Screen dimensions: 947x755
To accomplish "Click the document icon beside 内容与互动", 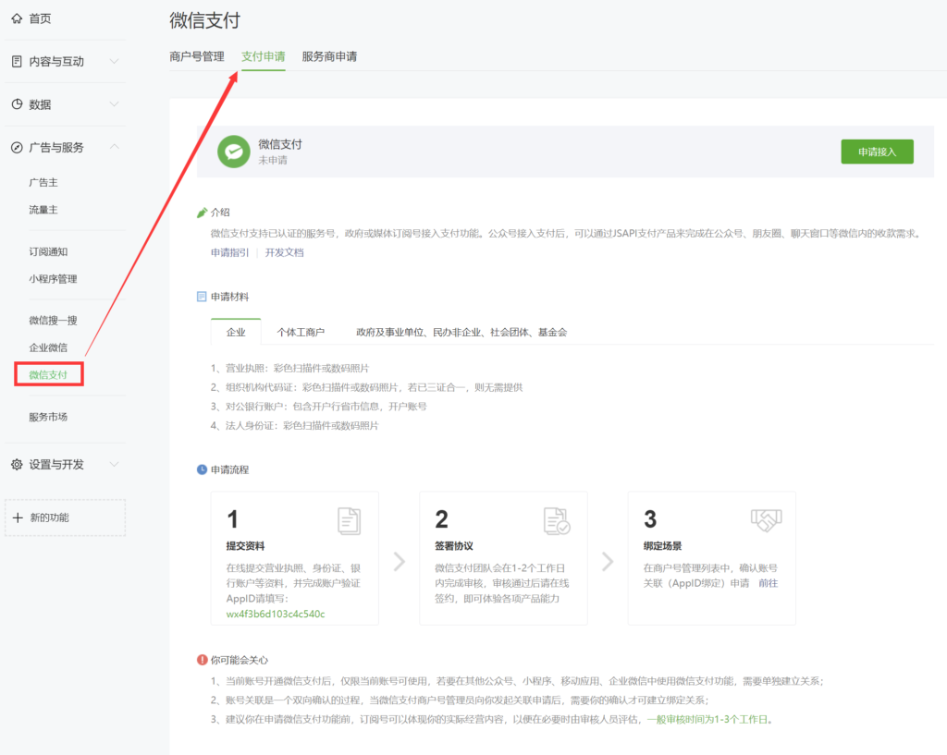I will (17, 61).
